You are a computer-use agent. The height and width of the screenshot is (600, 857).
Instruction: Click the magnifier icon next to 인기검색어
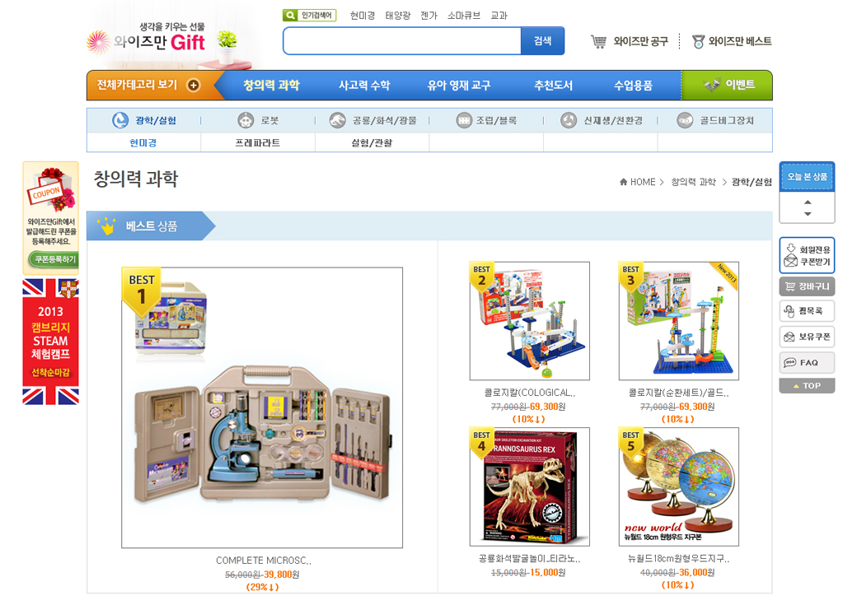point(290,16)
